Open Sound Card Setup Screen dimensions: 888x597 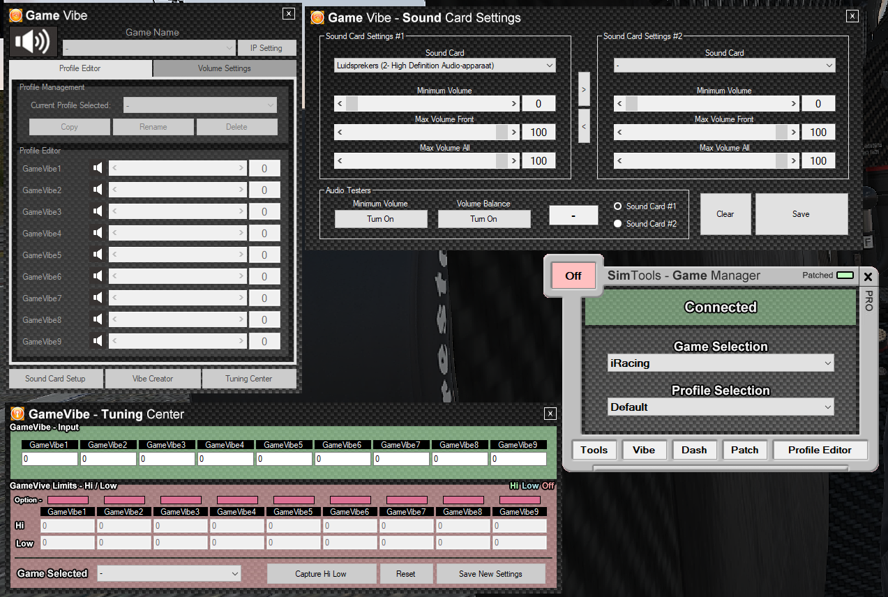(x=56, y=379)
